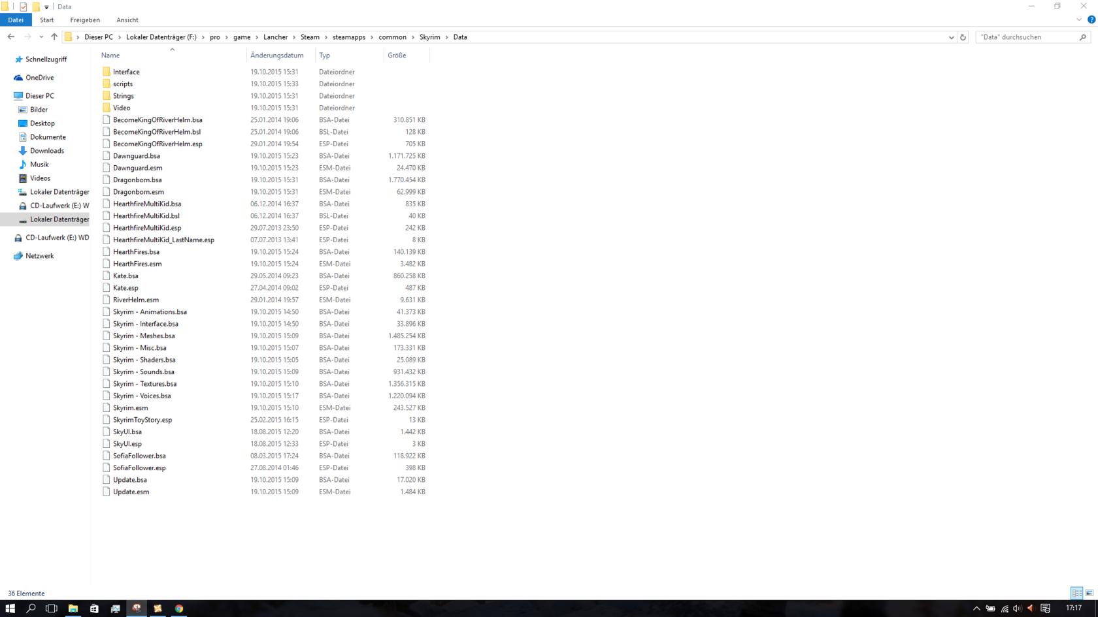
Task: Select the Skyrim.esm file
Action: pyautogui.click(x=131, y=408)
